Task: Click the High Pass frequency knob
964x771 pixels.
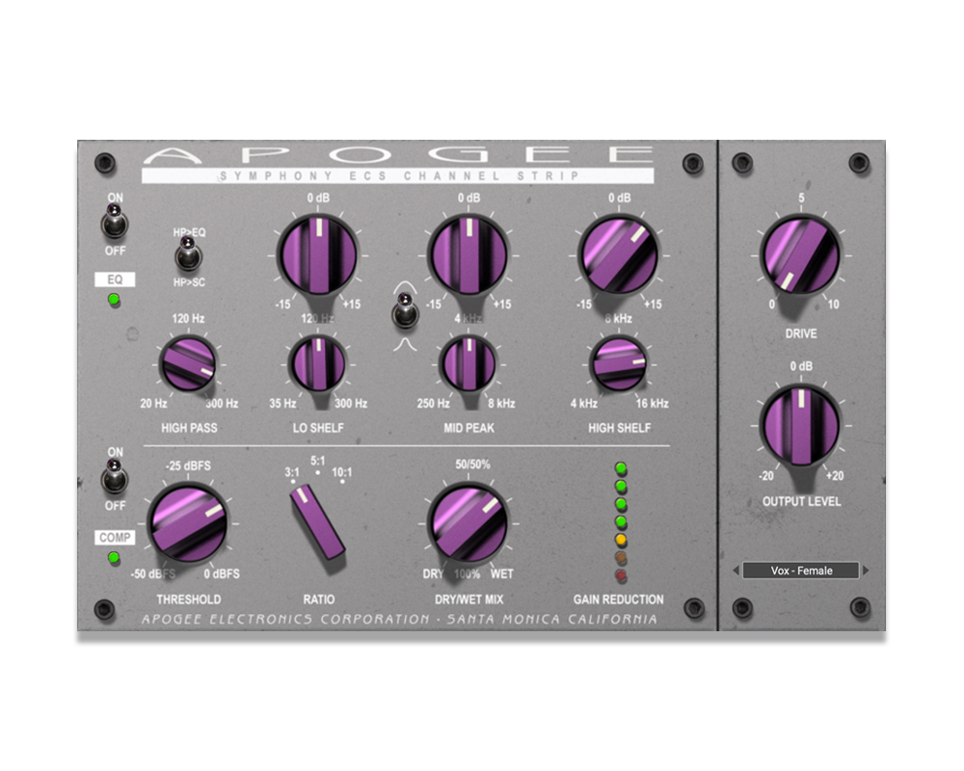Action: [x=188, y=364]
